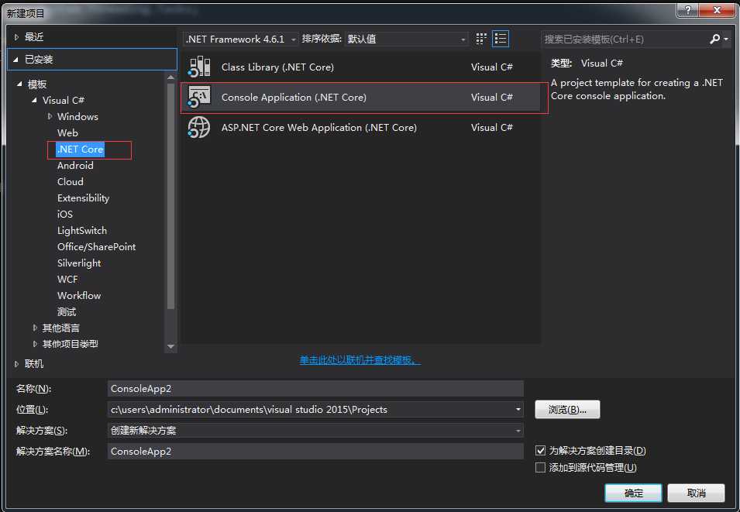Switch to medium icons list view
The width and height of the screenshot is (740, 512).
coord(501,39)
